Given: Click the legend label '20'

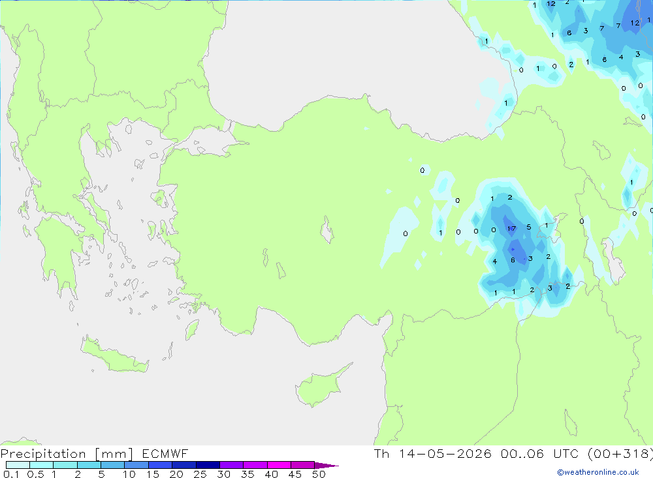Looking at the screenshot, I should (x=176, y=474).
